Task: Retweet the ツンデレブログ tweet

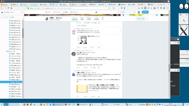Action: (85, 47)
